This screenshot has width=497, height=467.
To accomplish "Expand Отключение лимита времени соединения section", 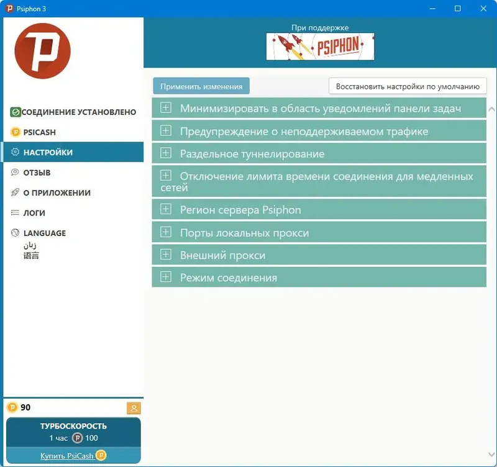I will [319, 181].
